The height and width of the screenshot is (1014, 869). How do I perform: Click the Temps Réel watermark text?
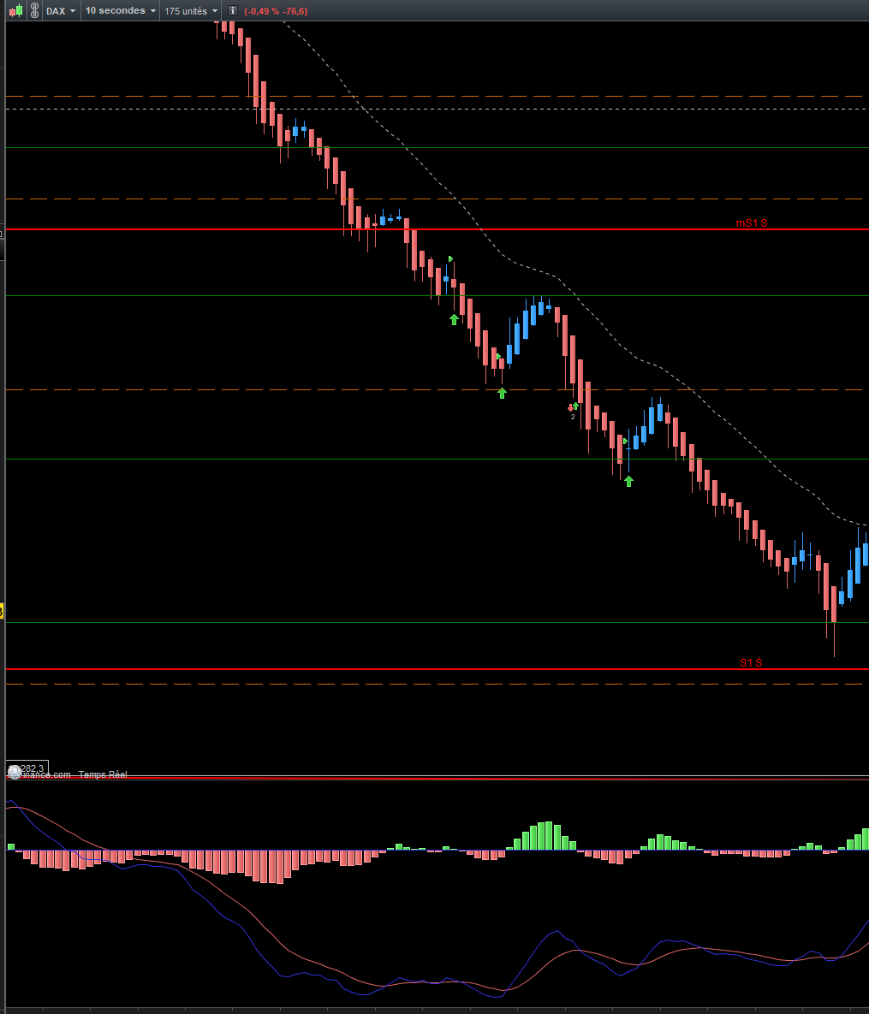103,774
